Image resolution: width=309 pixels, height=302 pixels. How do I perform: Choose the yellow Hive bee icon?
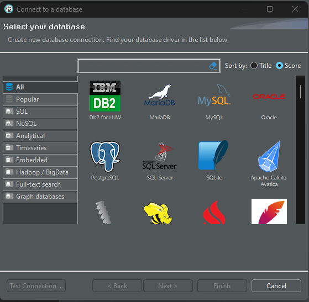[158, 213]
